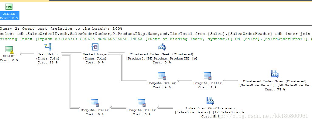Click the ASSIGN Cost: 0 % label
312x122 pixels.
pyautogui.click(x=9, y=16)
